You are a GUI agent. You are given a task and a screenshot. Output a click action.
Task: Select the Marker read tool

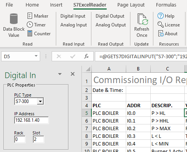click(38, 16)
